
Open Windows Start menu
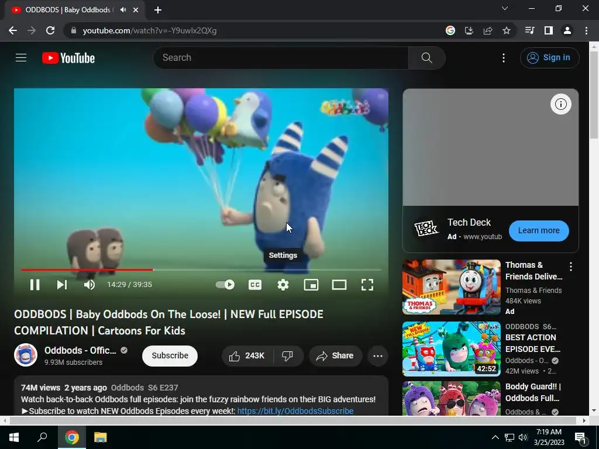point(14,437)
